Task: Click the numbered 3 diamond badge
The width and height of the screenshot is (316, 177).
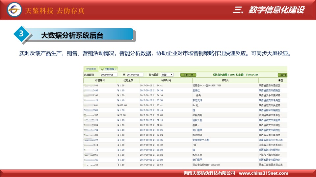Action: [x=21, y=34]
